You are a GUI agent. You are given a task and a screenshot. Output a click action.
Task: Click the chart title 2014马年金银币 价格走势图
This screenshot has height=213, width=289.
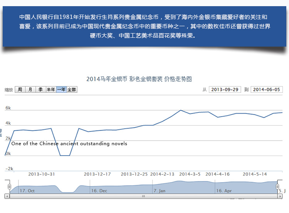pos(139,79)
